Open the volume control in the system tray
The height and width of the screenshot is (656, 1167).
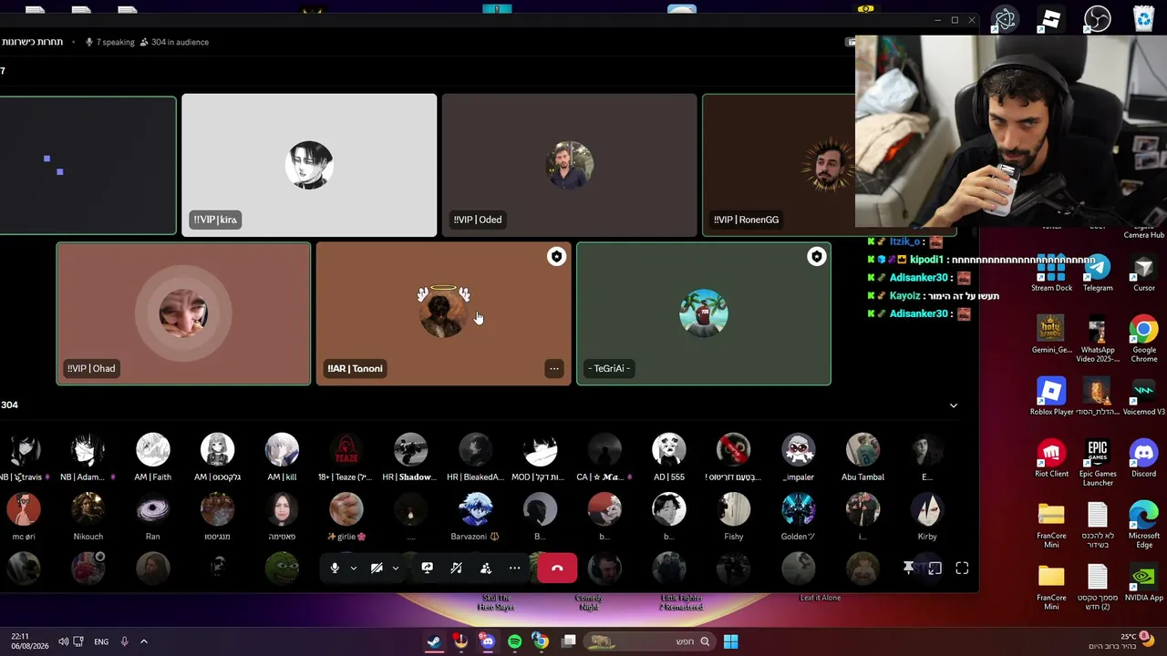[x=63, y=641]
